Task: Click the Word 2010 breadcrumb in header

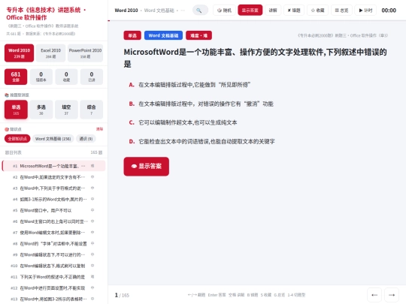Action: click(126, 11)
